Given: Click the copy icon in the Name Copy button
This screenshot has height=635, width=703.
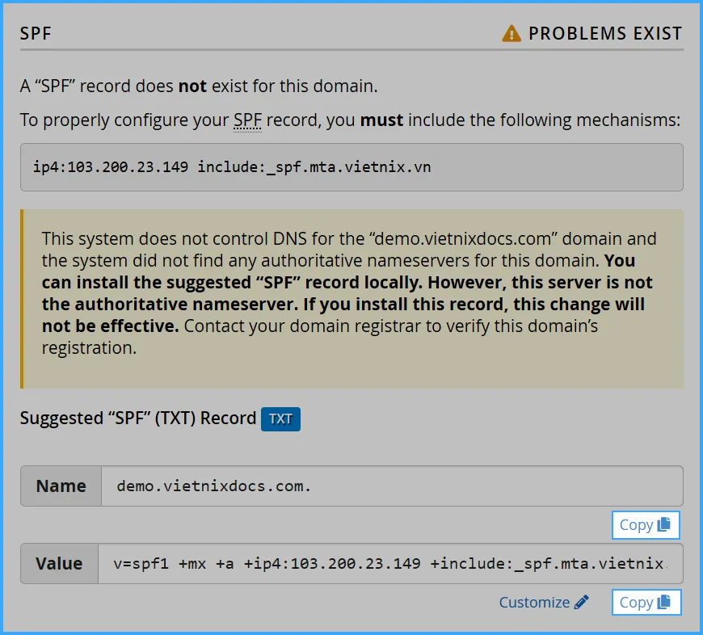Looking at the screenshot, I should pos(664,524).
